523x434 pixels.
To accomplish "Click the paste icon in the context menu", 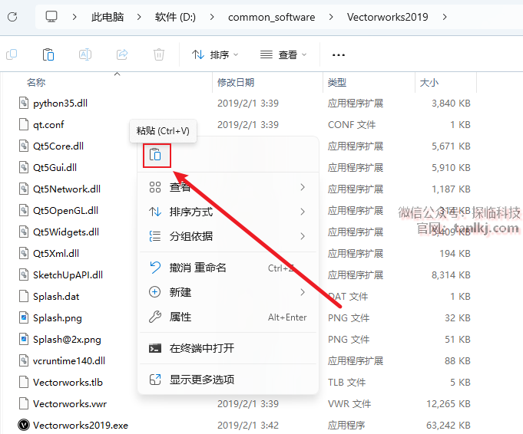I will pos(155,155).
